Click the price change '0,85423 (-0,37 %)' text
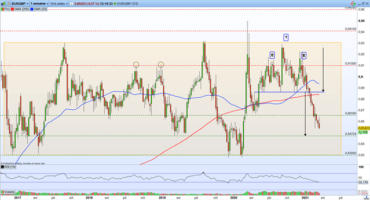Image resolution: width=370 pixels, height=200 pixels. pyautogui.click(x=87, y=4)
